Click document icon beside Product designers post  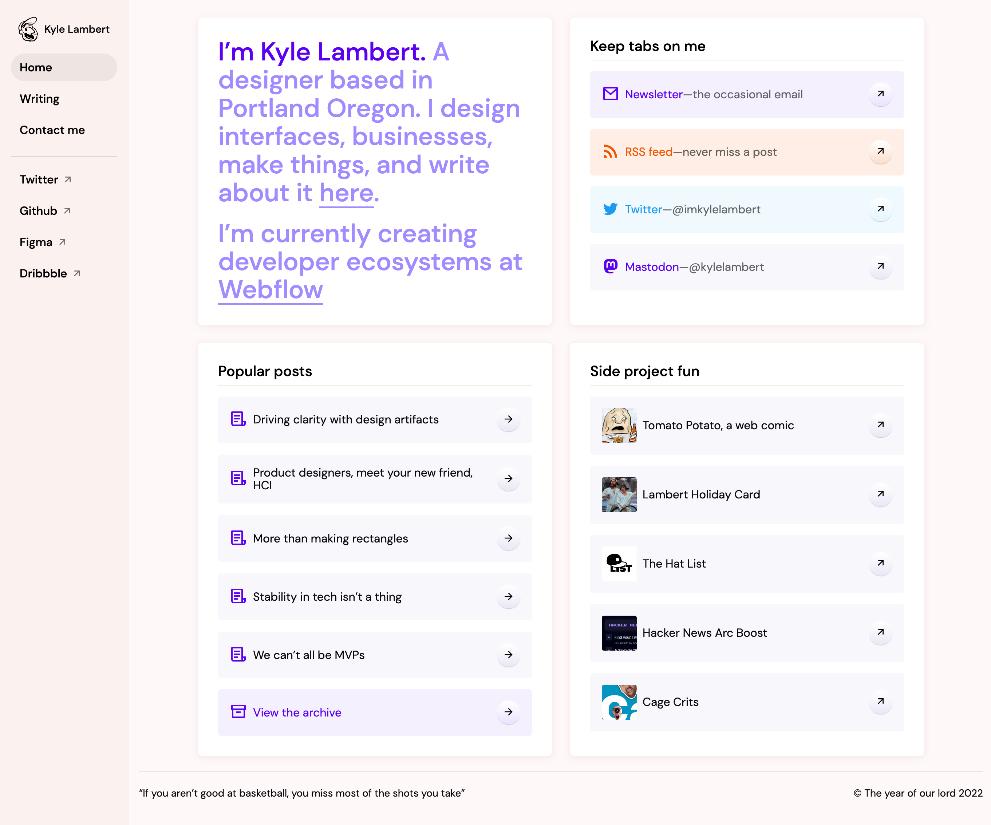[238, 478]
